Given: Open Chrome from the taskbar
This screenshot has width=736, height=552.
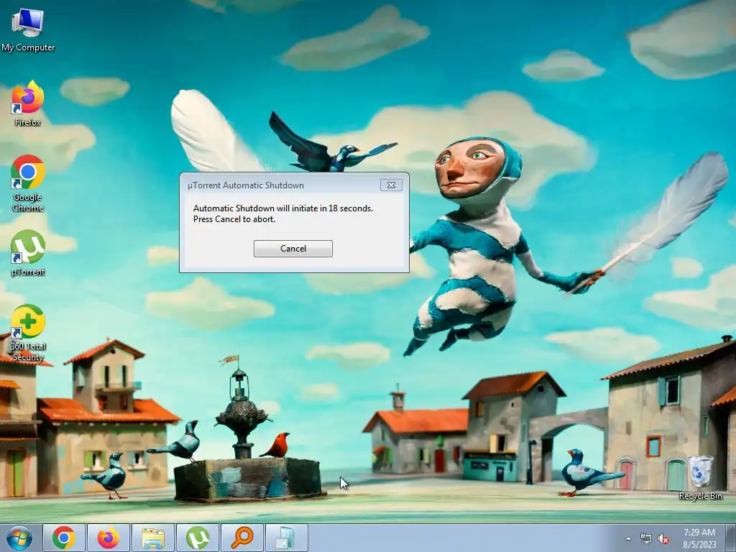Looking at the screenshot, I should tap(64, 538).
